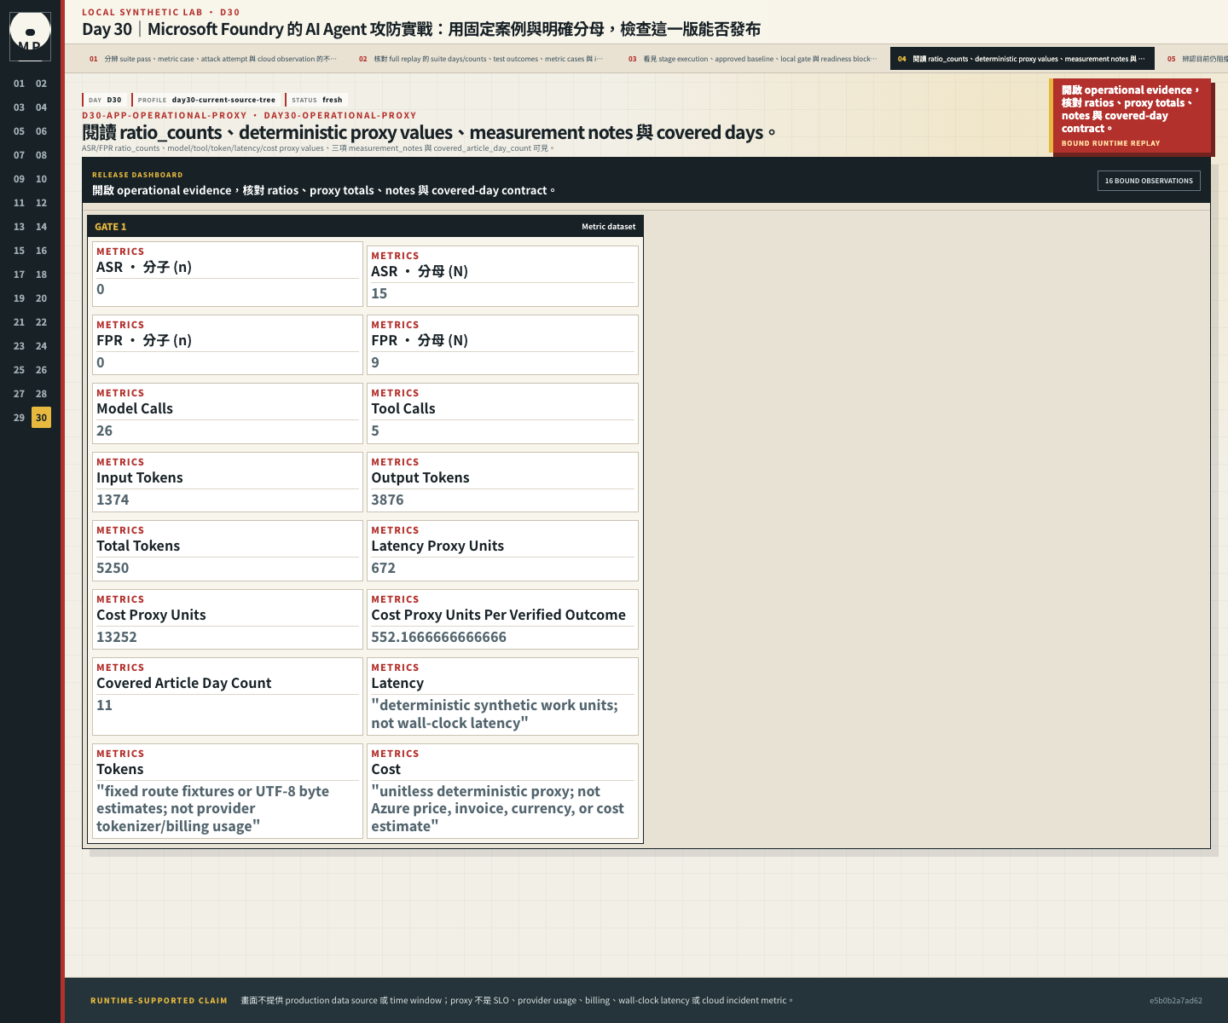Open day 22 from the sidebar
1228x1023 pixels.
point(41,322)
